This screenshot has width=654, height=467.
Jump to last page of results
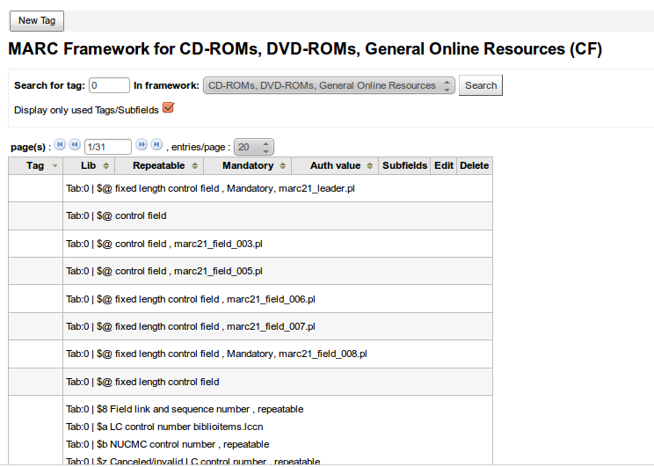click(156, 144)
